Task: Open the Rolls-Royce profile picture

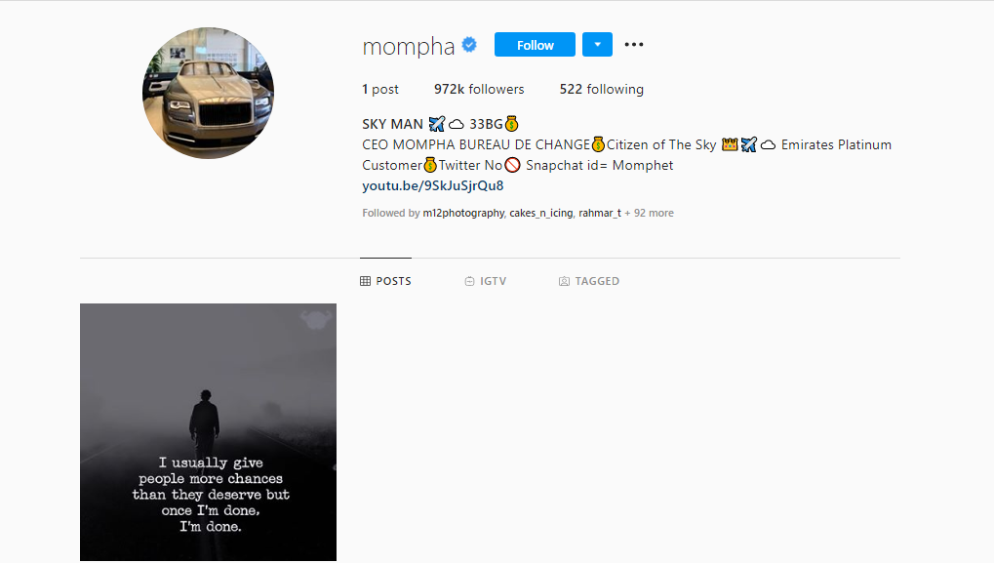Action: 208,94
